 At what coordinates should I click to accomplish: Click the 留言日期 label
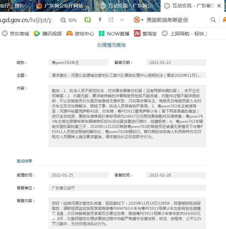coord(123,63)
